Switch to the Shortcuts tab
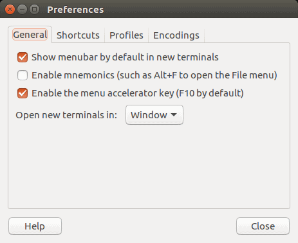 [x=78, y=35]
